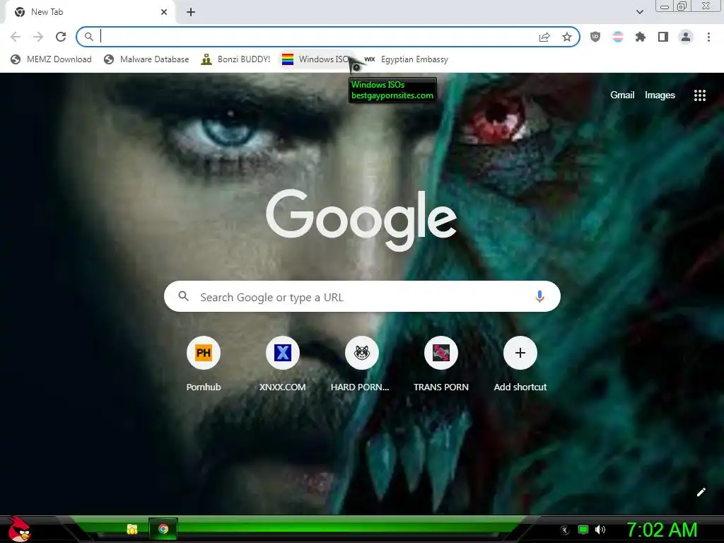Go forward using the forward arrow

pyautogui.click(x=38, y=37)
